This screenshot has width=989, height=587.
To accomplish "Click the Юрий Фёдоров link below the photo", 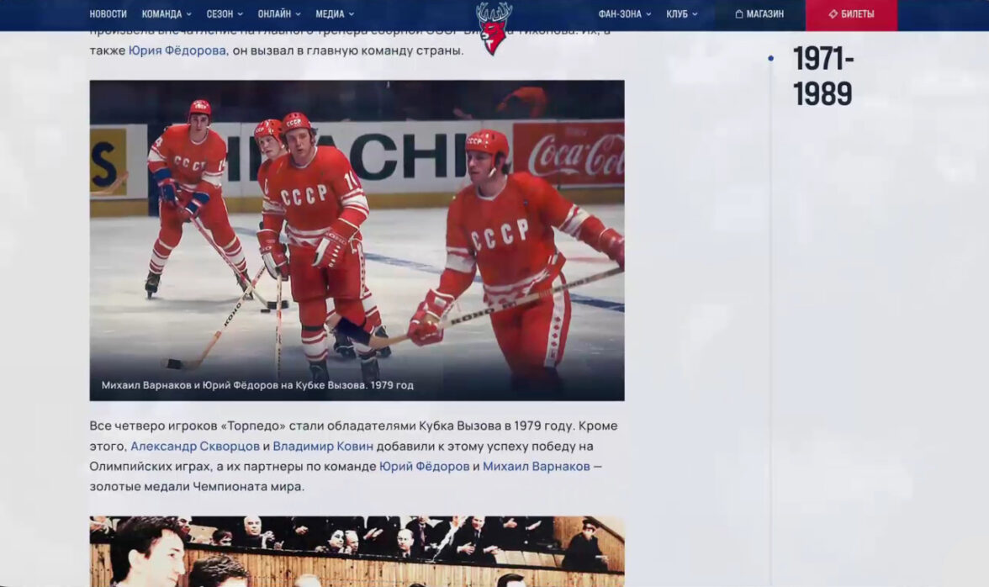I will (x=424, y=466).
